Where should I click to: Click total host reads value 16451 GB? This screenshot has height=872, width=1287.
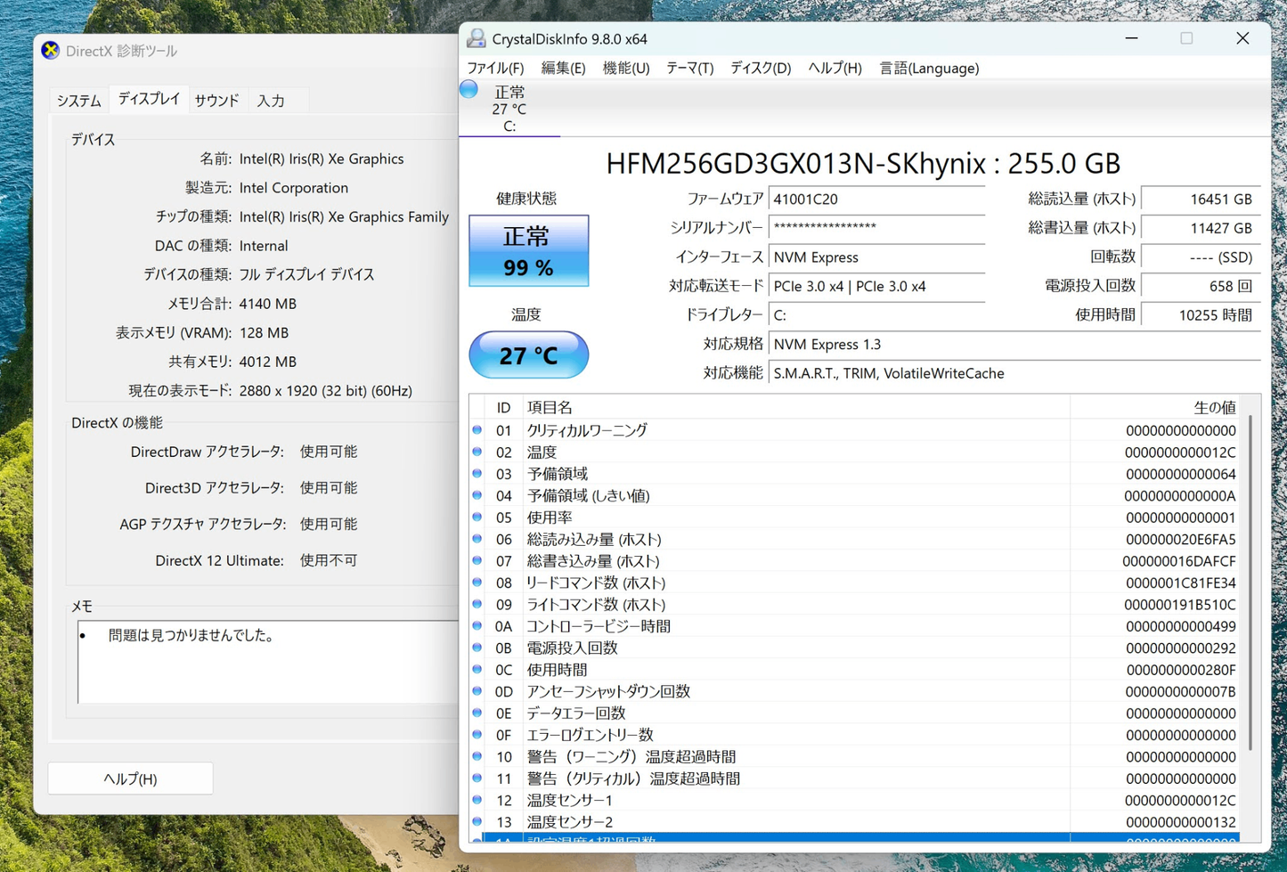point(1201,199)
